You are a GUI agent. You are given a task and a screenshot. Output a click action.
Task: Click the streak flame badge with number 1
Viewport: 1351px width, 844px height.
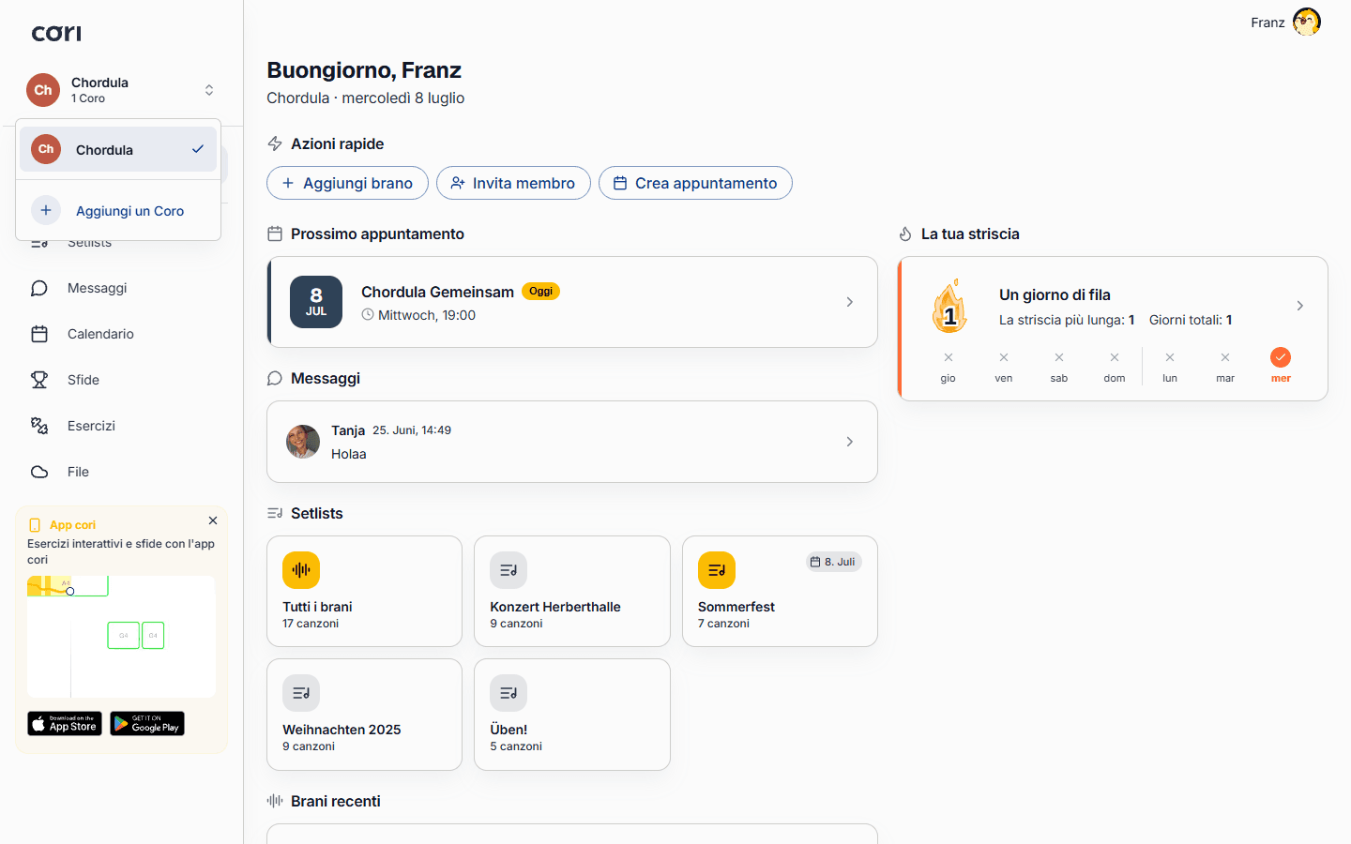[x=949, y=307]
